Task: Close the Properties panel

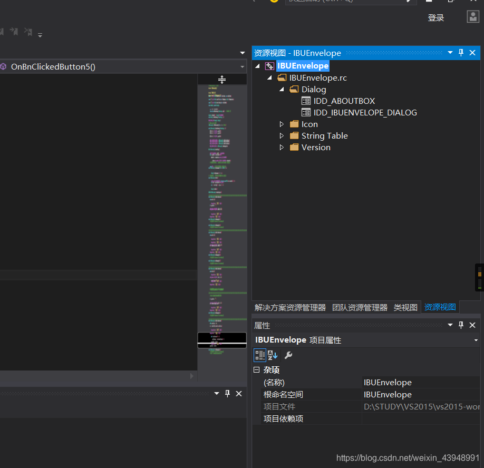Action: 472,325
